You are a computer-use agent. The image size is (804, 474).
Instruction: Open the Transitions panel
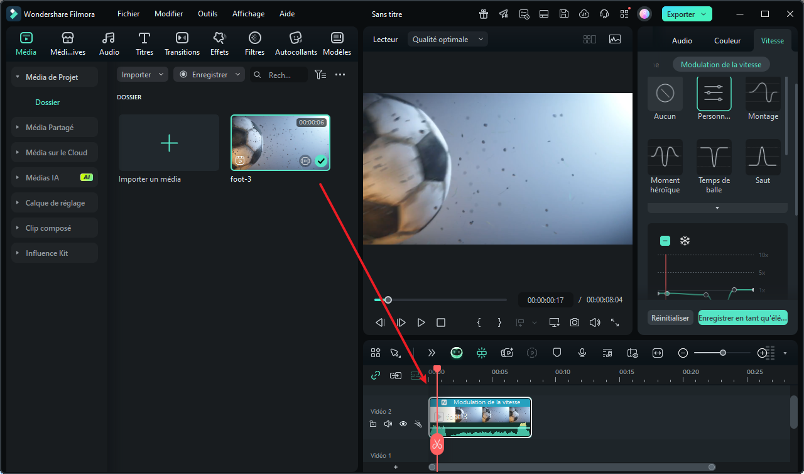(182, 44)
